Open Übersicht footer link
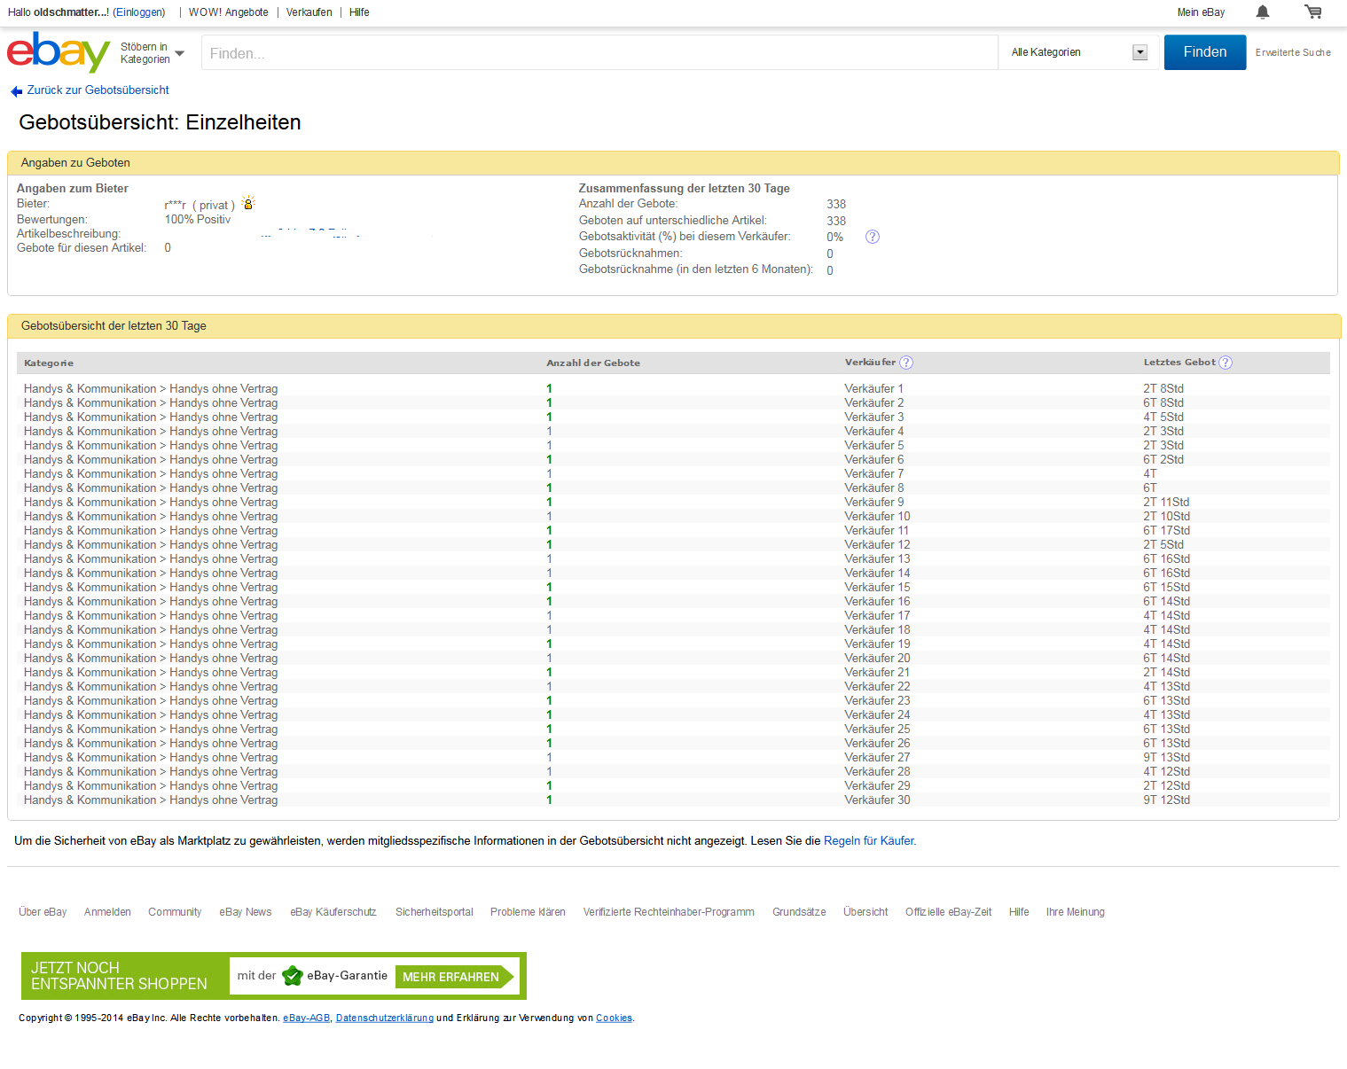This screenshot has width=1347, height=1069. click(865, 912)
